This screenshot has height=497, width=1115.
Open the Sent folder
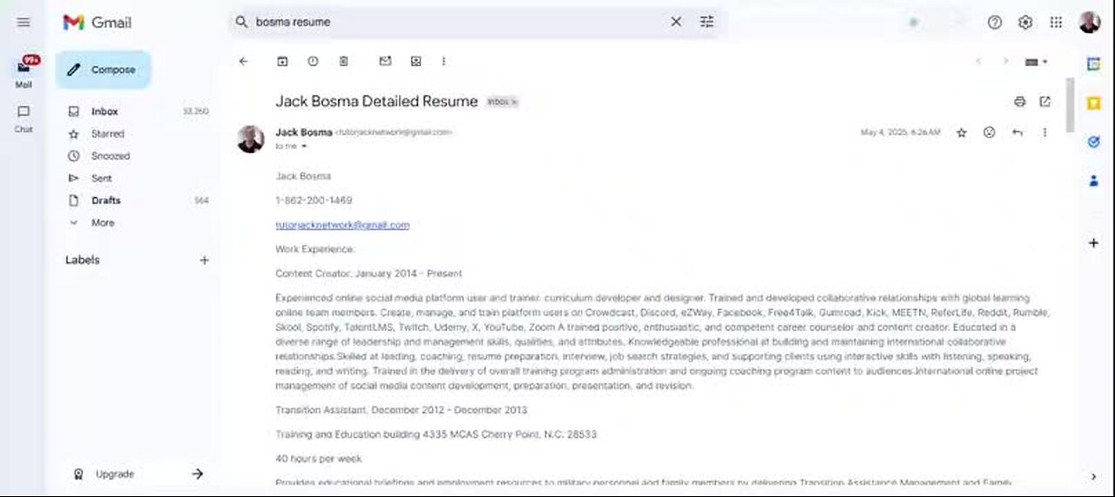pyautogui.click(x=102, y=178)
